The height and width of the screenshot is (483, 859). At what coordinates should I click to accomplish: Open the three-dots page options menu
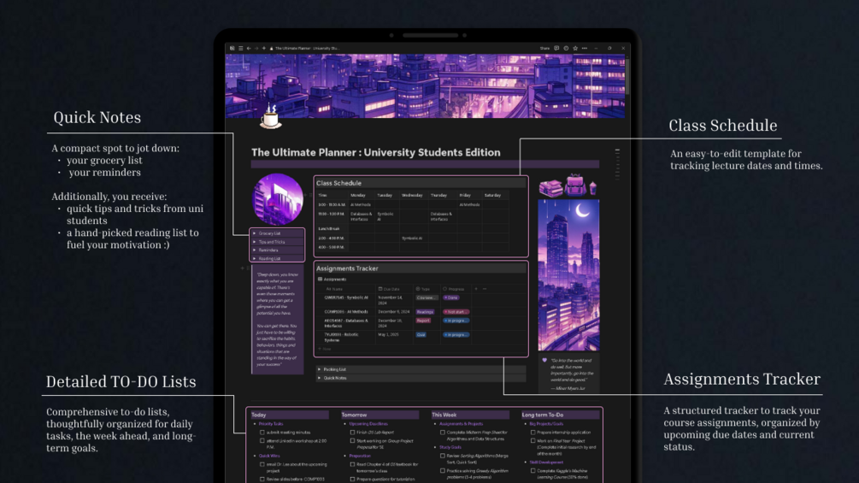(585, 48)
